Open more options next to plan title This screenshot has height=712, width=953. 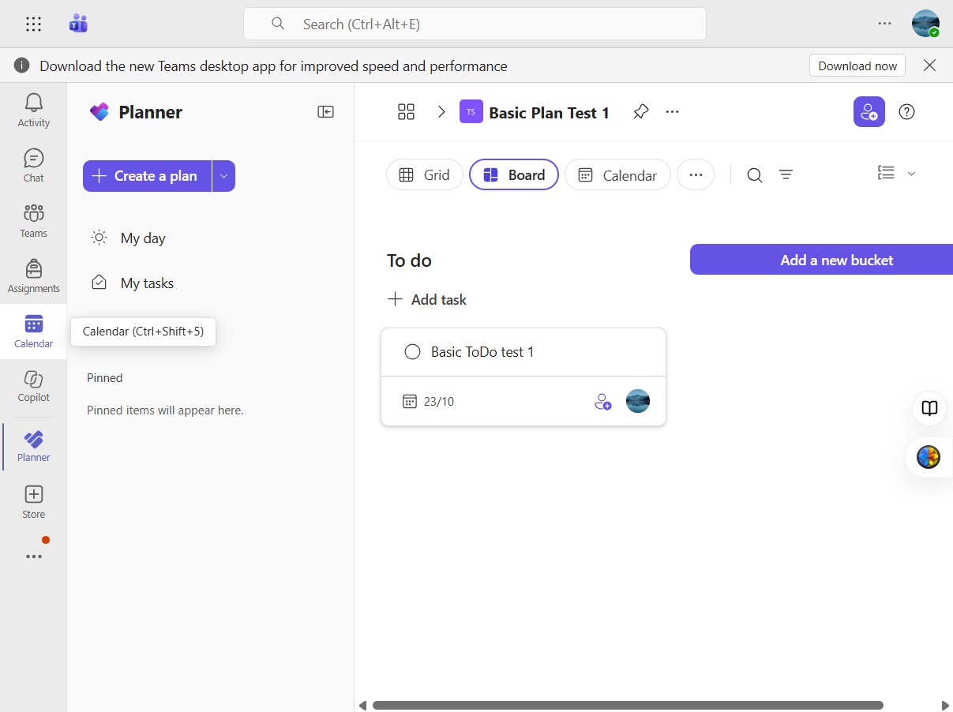672,112
